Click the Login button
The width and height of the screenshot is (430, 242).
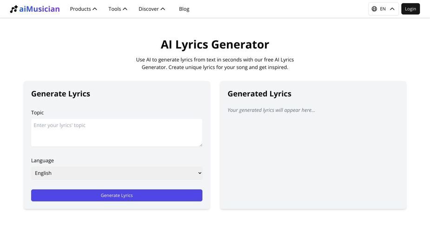[410, 9]
